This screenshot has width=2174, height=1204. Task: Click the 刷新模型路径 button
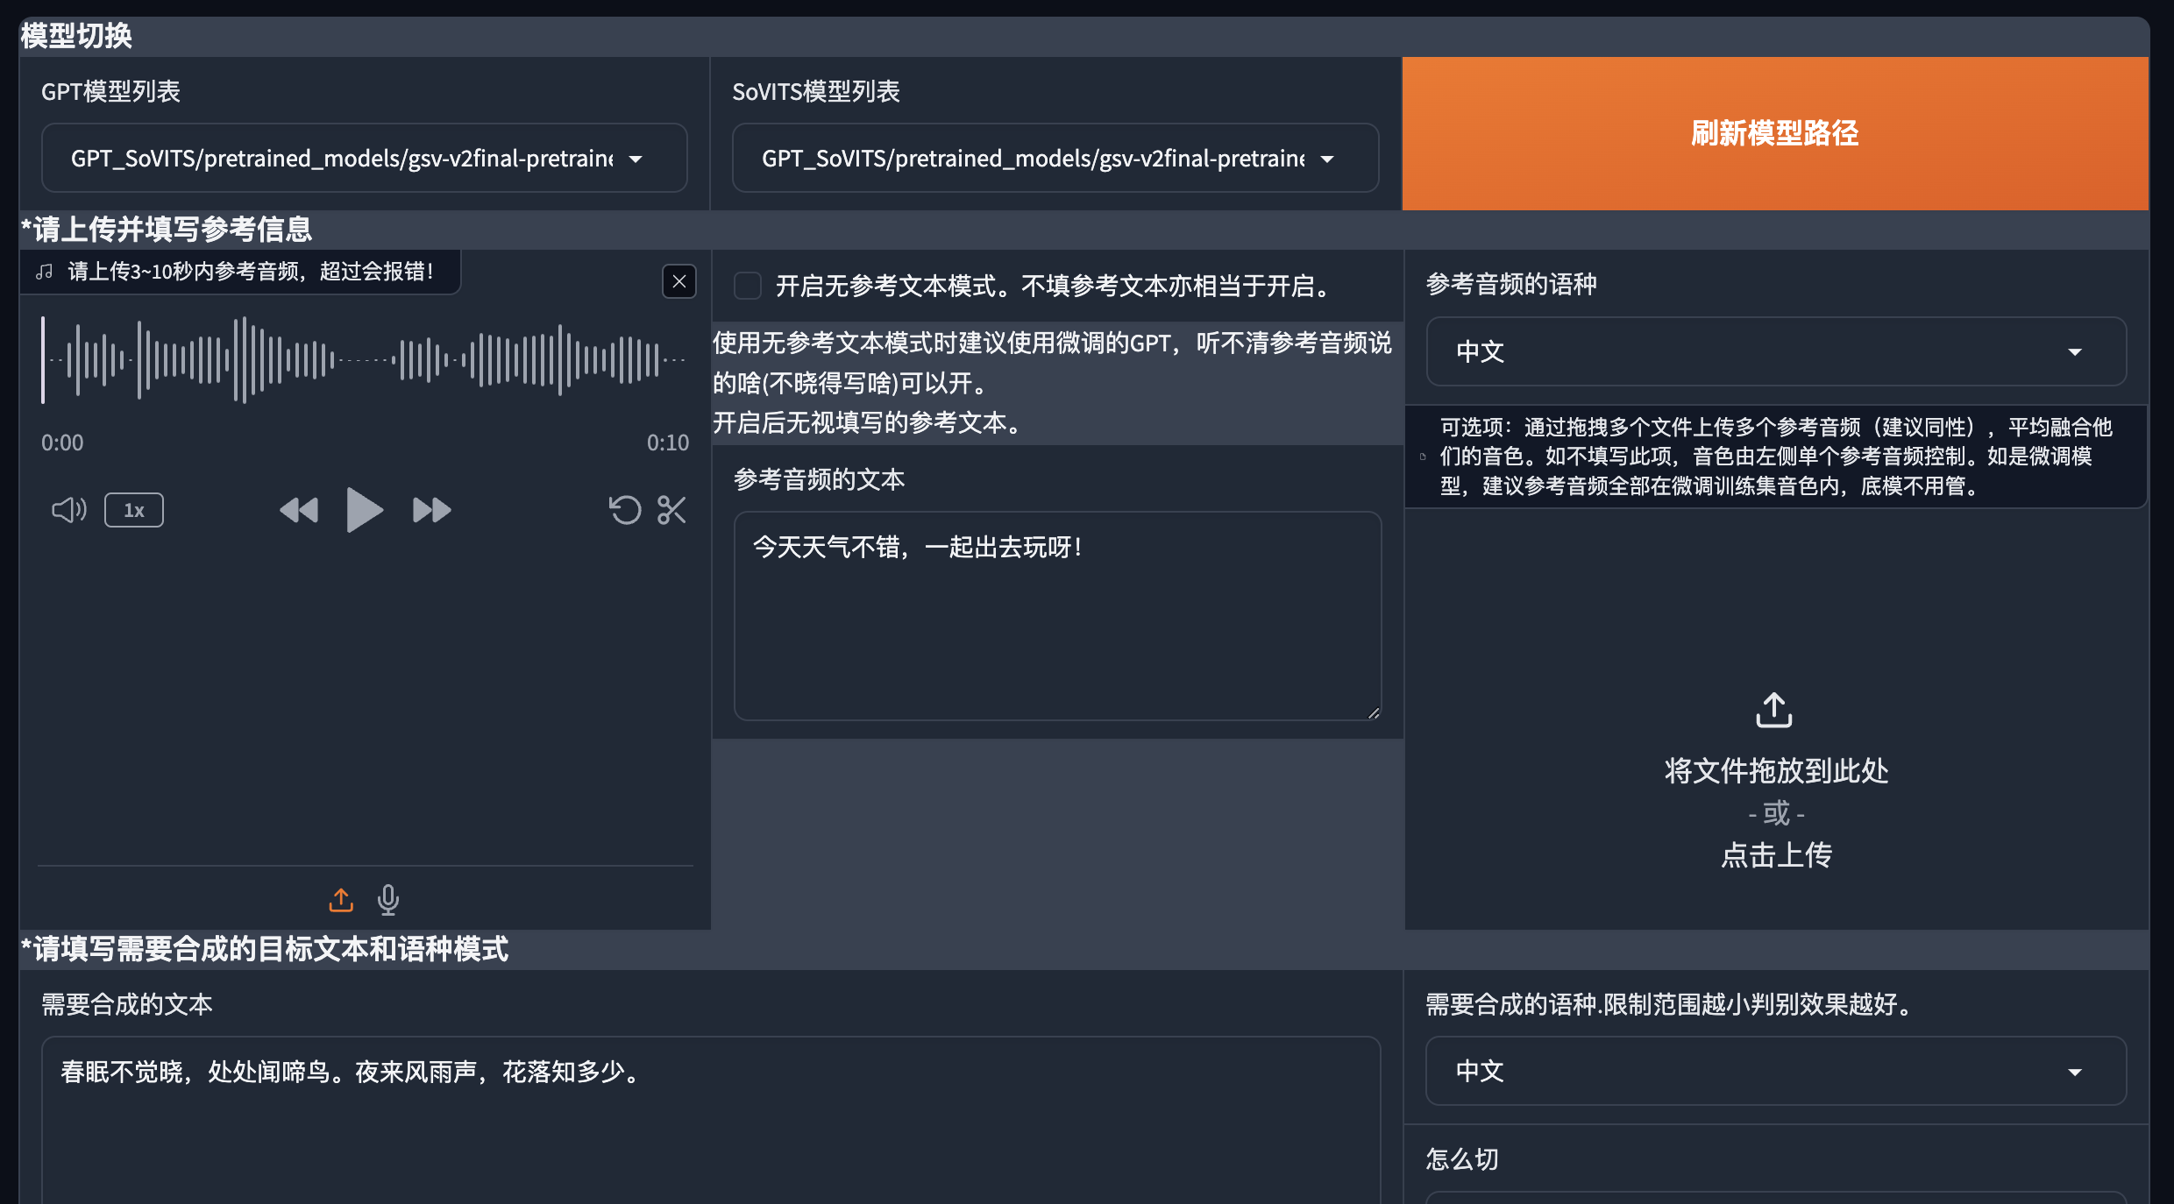(x=1775, y=133)
